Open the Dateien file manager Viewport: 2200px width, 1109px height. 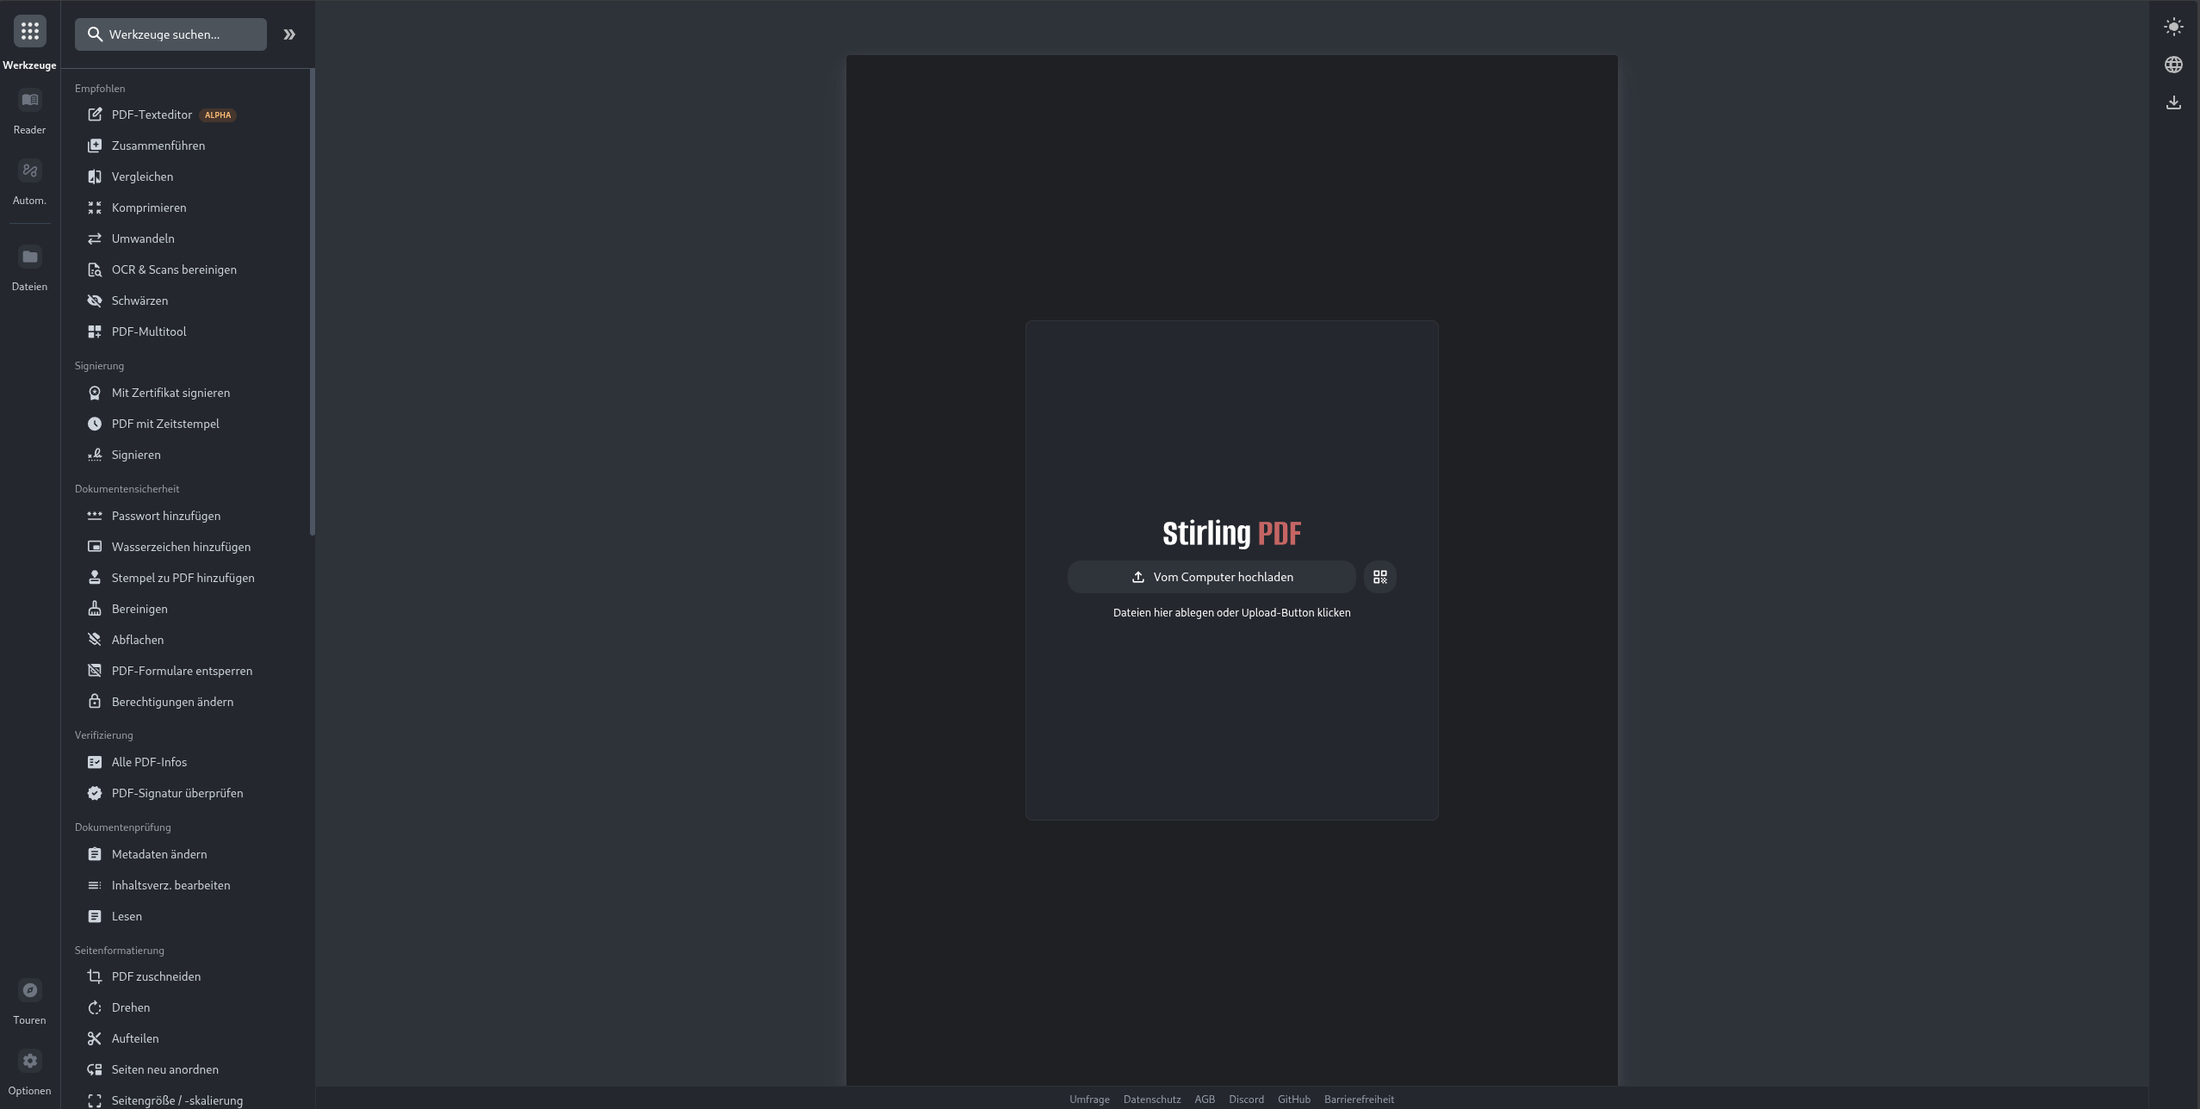pos(29,257)
